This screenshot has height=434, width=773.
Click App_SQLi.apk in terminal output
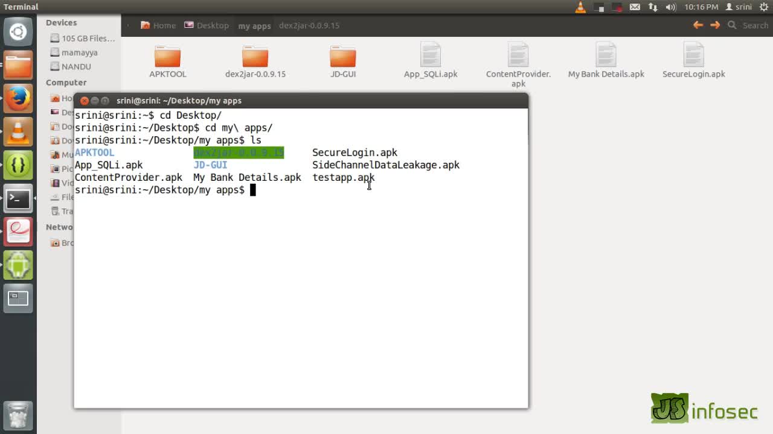[109, 165]
